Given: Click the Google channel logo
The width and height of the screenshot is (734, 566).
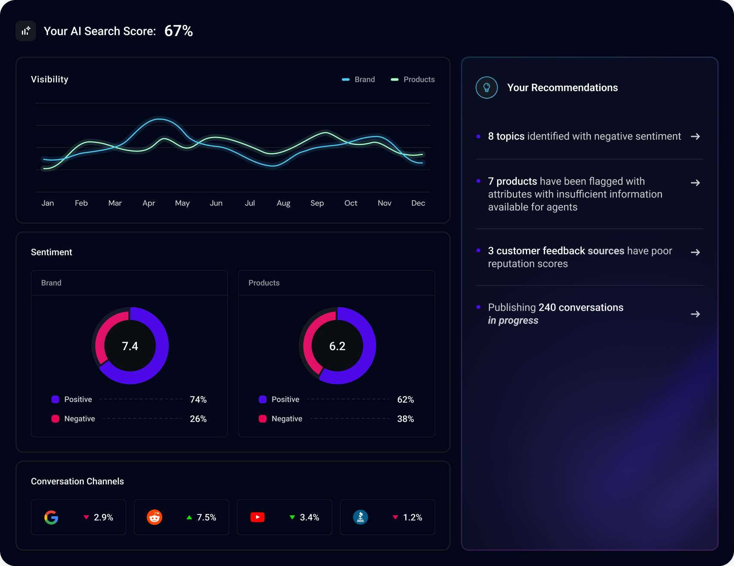Looking at the screenshot, I should [52, 517].
